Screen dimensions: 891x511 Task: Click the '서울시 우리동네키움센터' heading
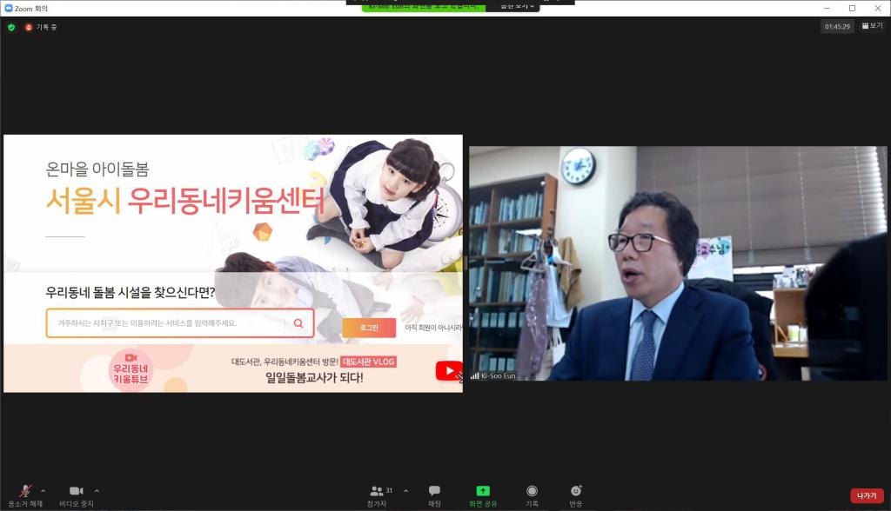click(x=185, y=201)
